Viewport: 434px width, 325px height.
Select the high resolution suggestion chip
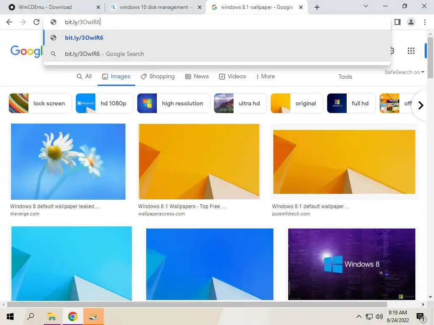[173, 103]
